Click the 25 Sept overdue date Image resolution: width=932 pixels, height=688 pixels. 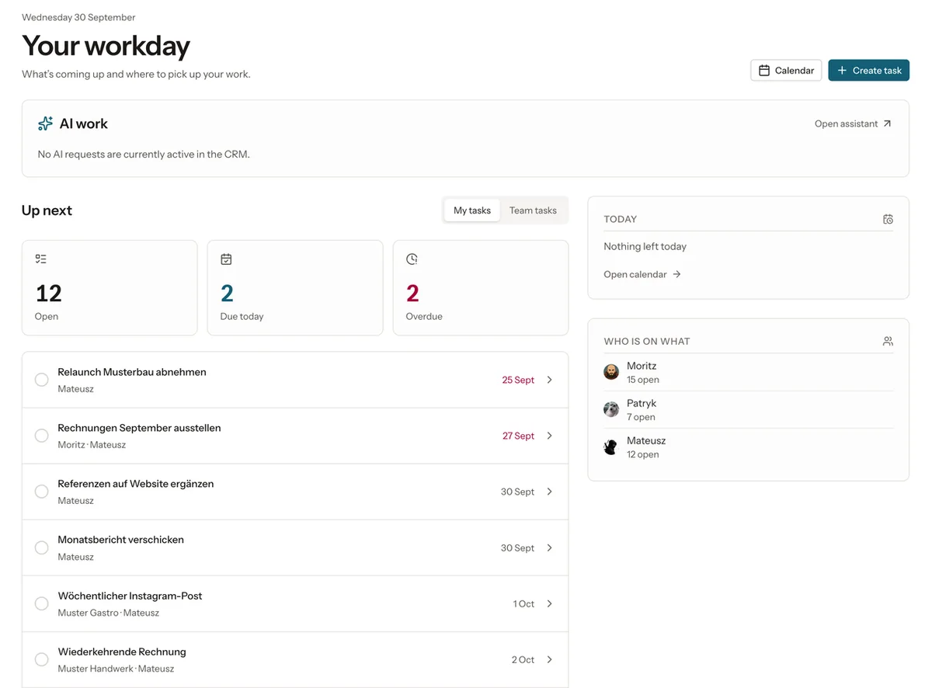click(518, 380)
